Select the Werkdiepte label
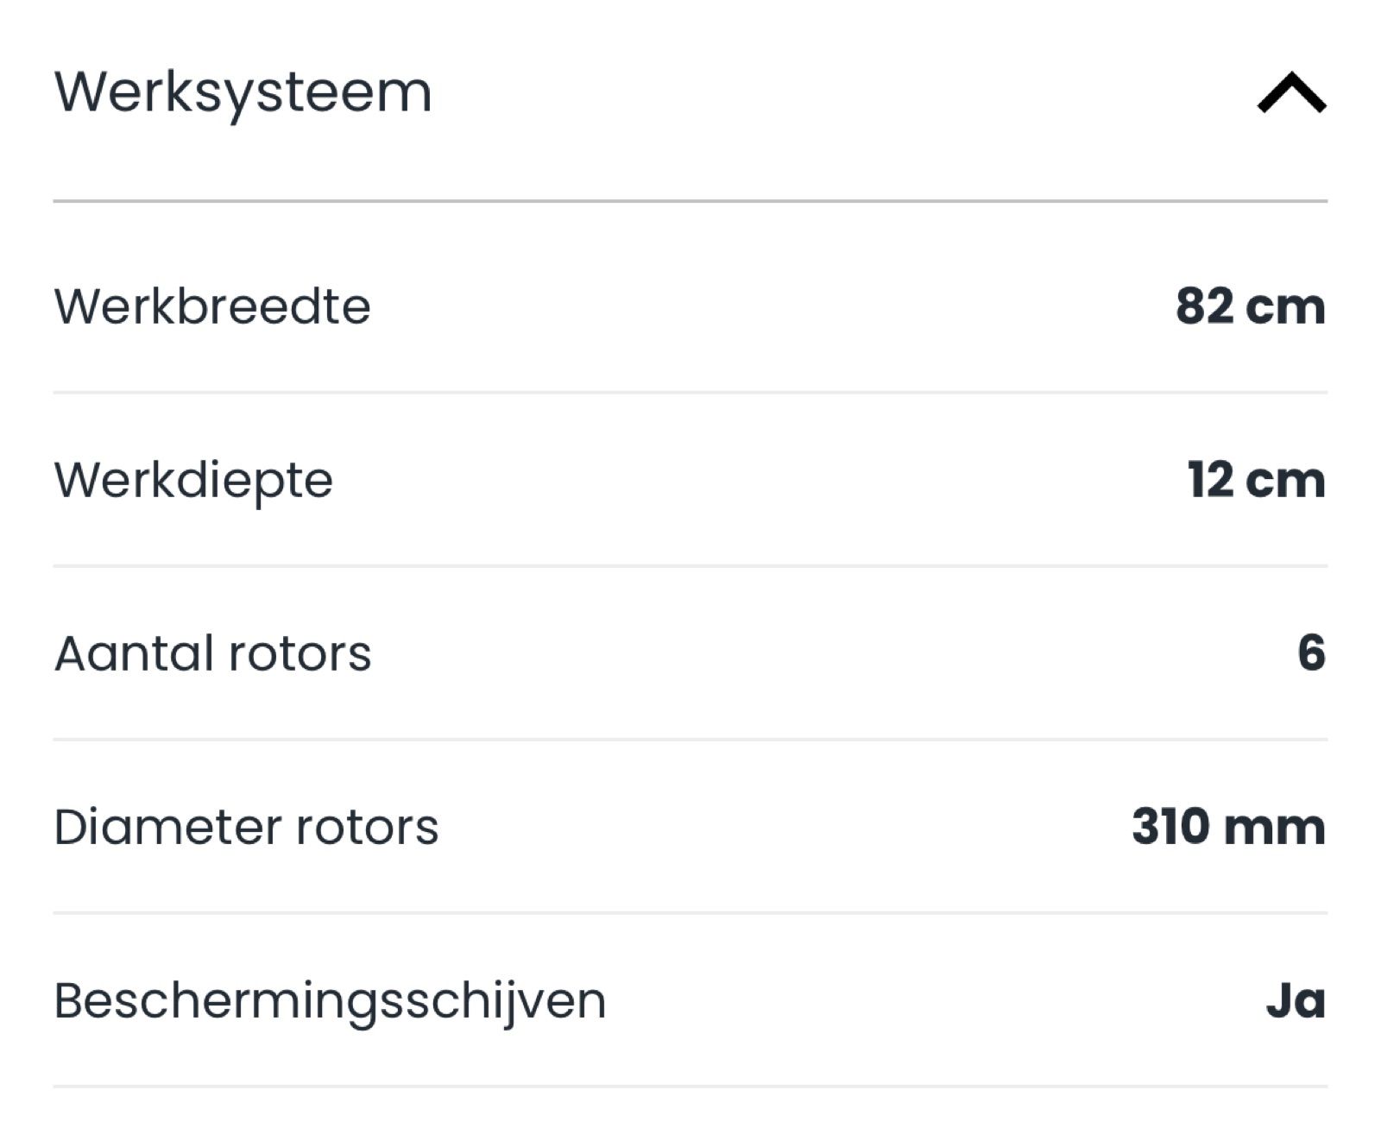The width and height of the screenshot is (1381, 1122). tap(193, 482)
